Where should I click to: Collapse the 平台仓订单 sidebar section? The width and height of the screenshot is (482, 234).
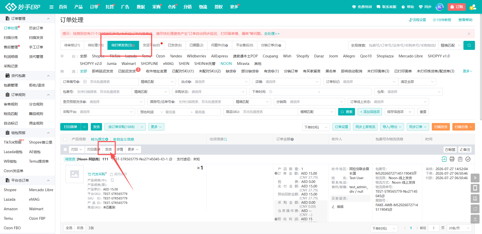point(48,180)
